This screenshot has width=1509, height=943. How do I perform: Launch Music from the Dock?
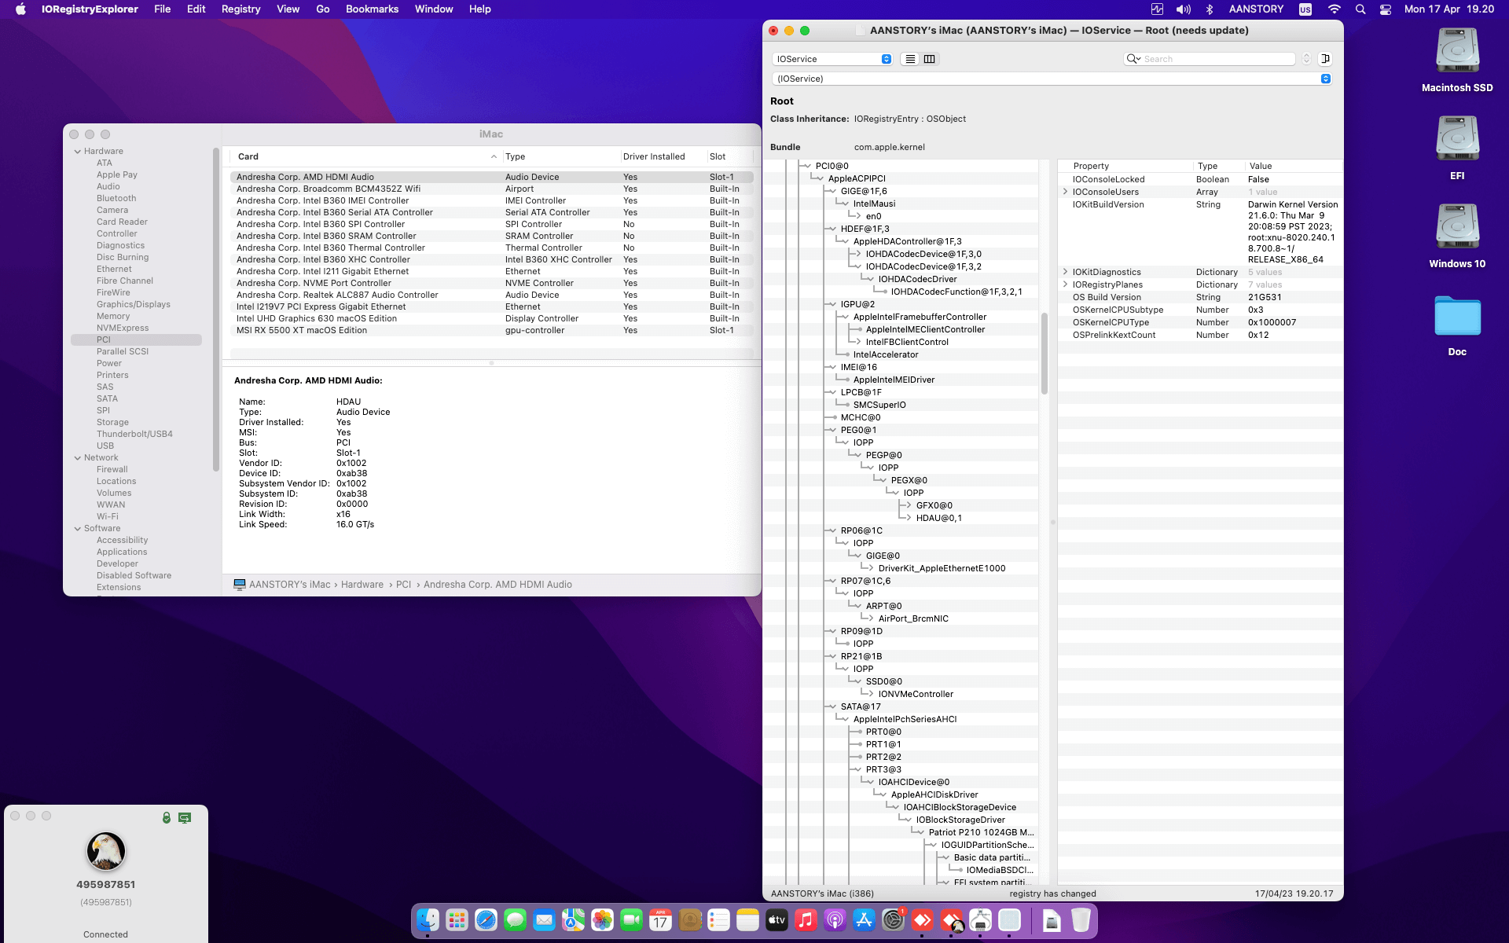coord(806,919)
